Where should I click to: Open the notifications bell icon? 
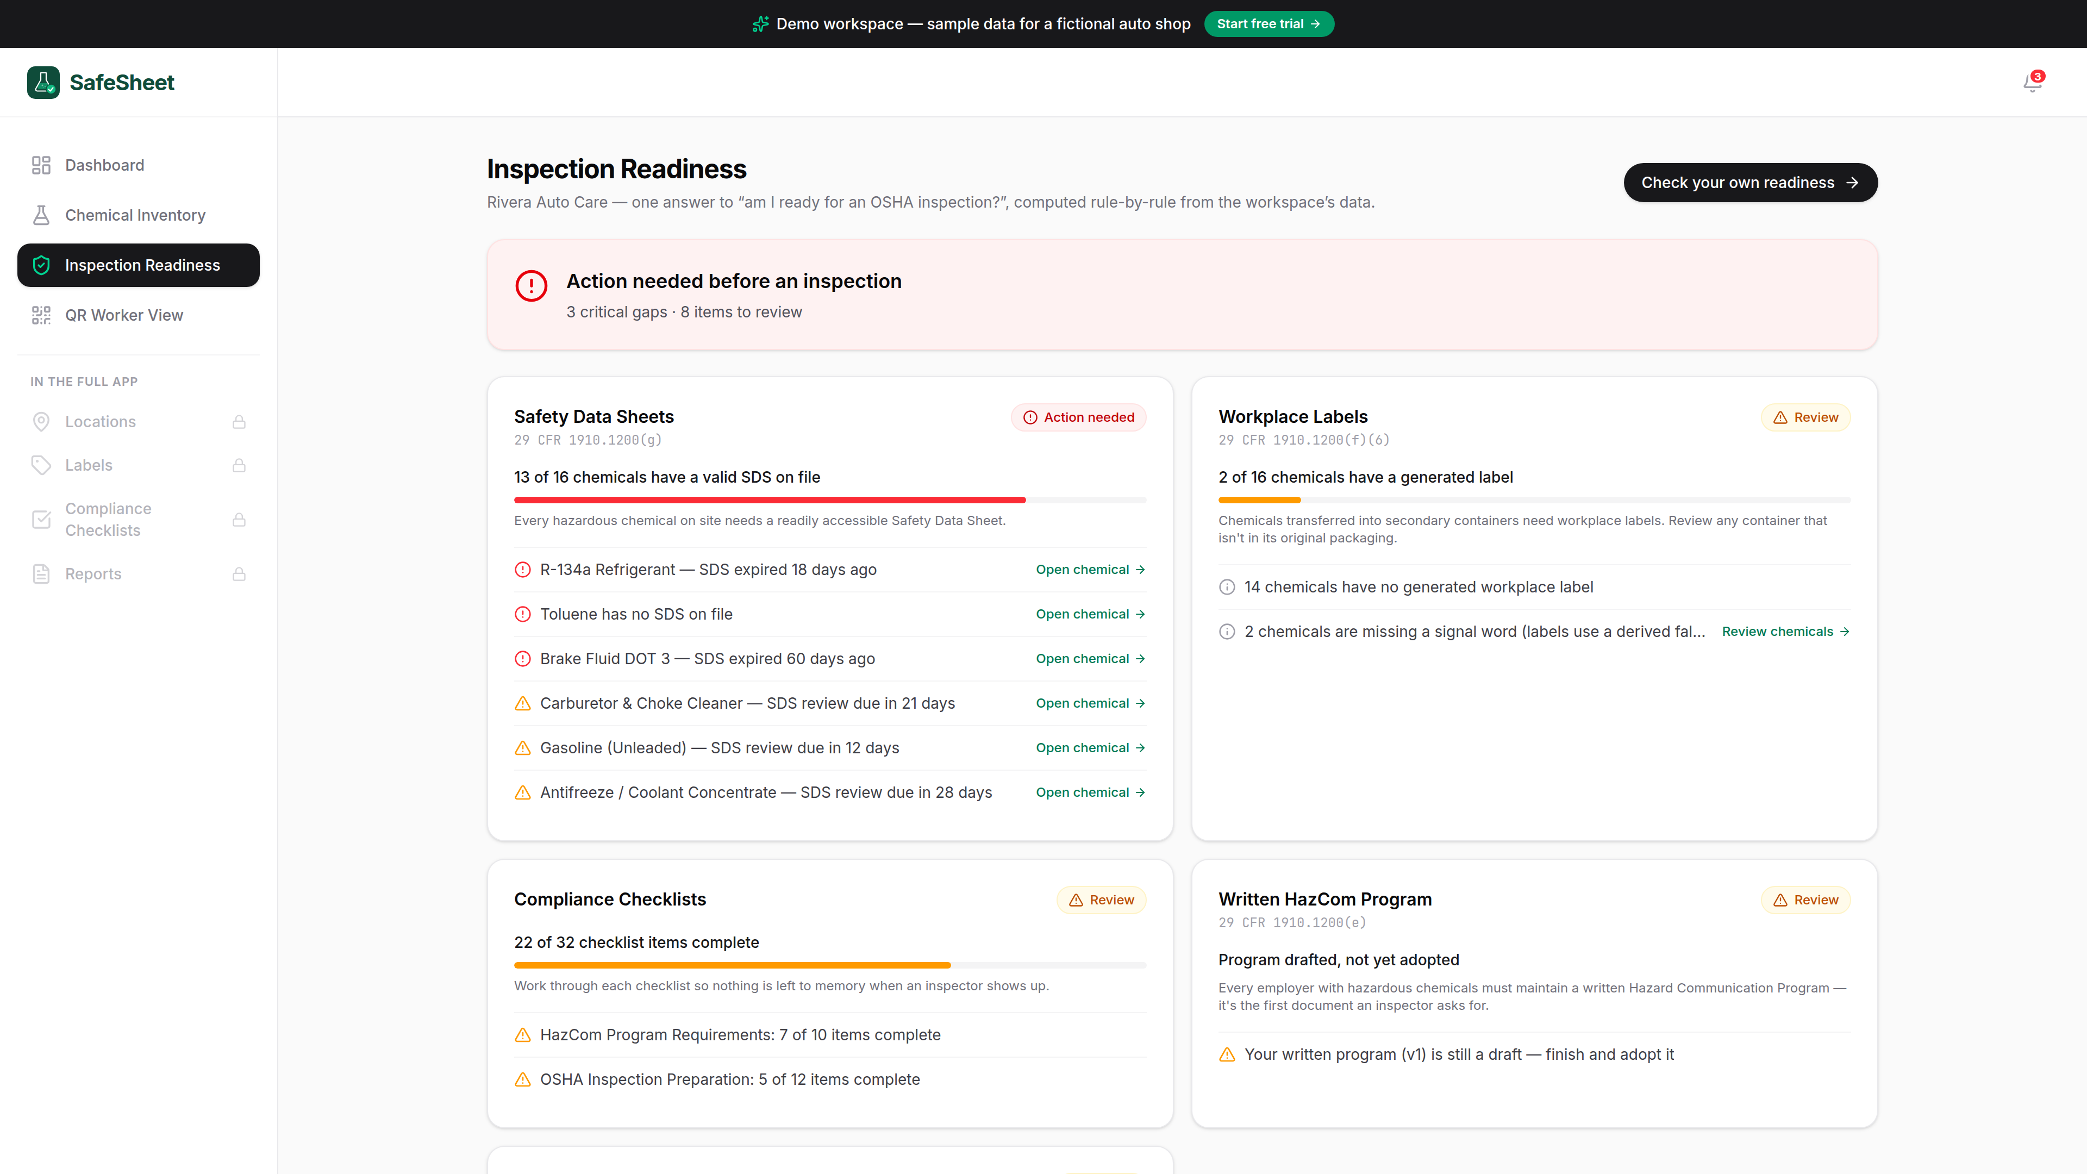point(2032,83)
